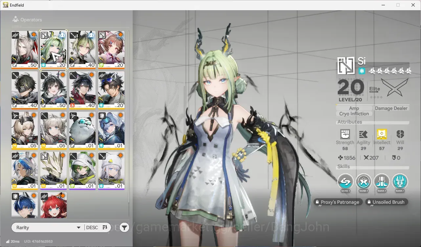Click the crossed-swords attack icon beside 207
This screenshot has height=247, width=421.
(x=366, y=158)
